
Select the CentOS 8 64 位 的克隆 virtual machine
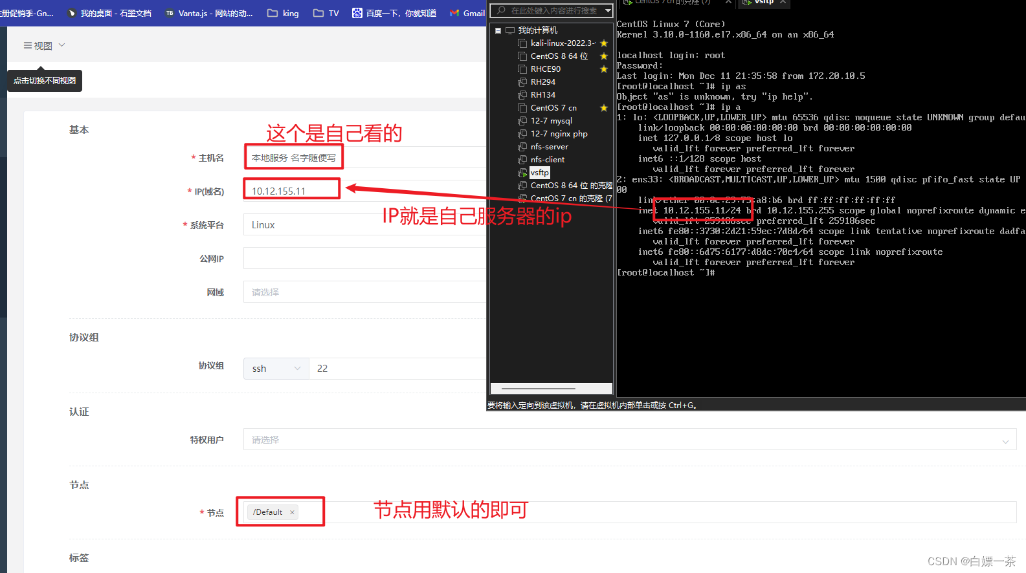(571, 186)
